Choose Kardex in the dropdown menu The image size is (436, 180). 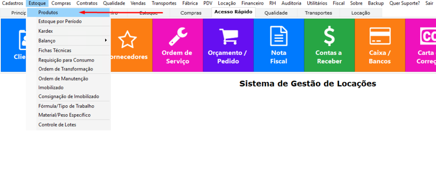(46, 31)
